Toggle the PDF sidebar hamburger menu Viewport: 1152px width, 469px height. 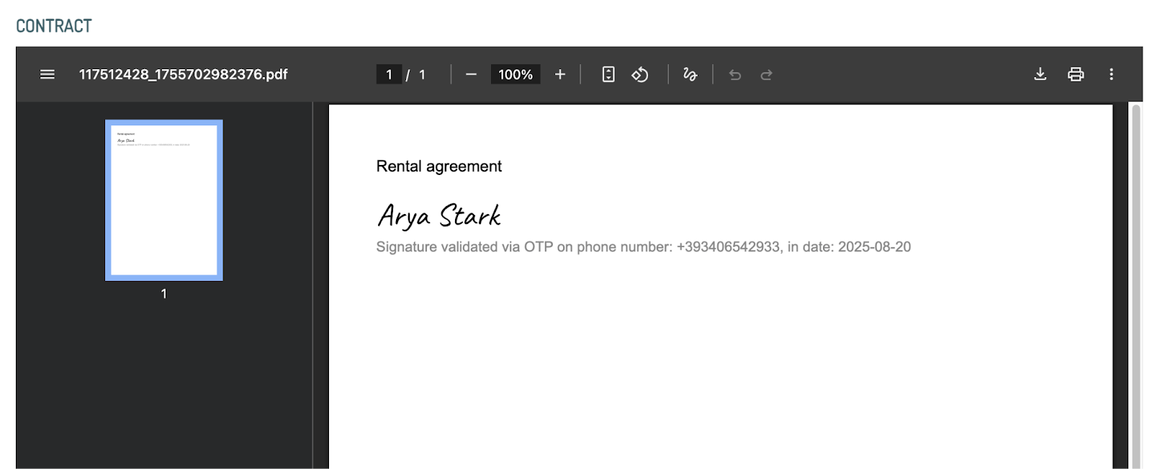48,74
